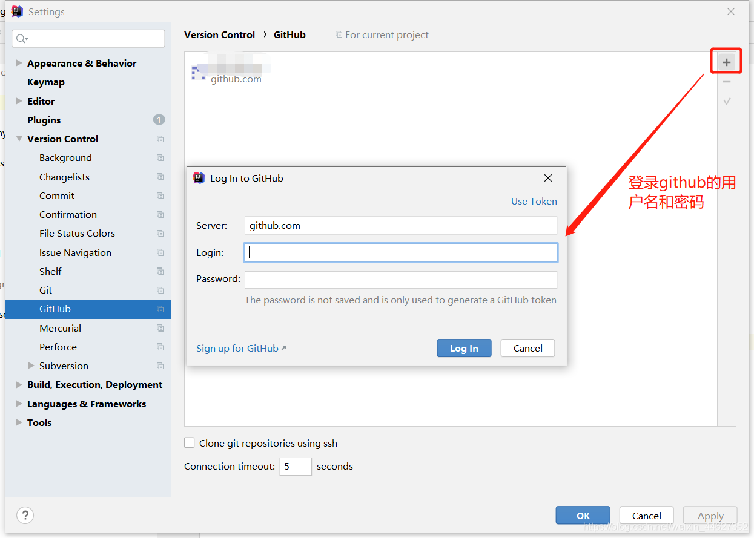Screen dimensions: 754x538
Task: Select Commit settings
Action: [57, 196]
